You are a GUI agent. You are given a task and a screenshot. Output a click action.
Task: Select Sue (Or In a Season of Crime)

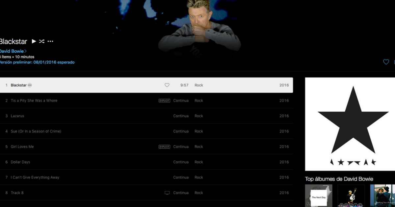coord(146,131)
